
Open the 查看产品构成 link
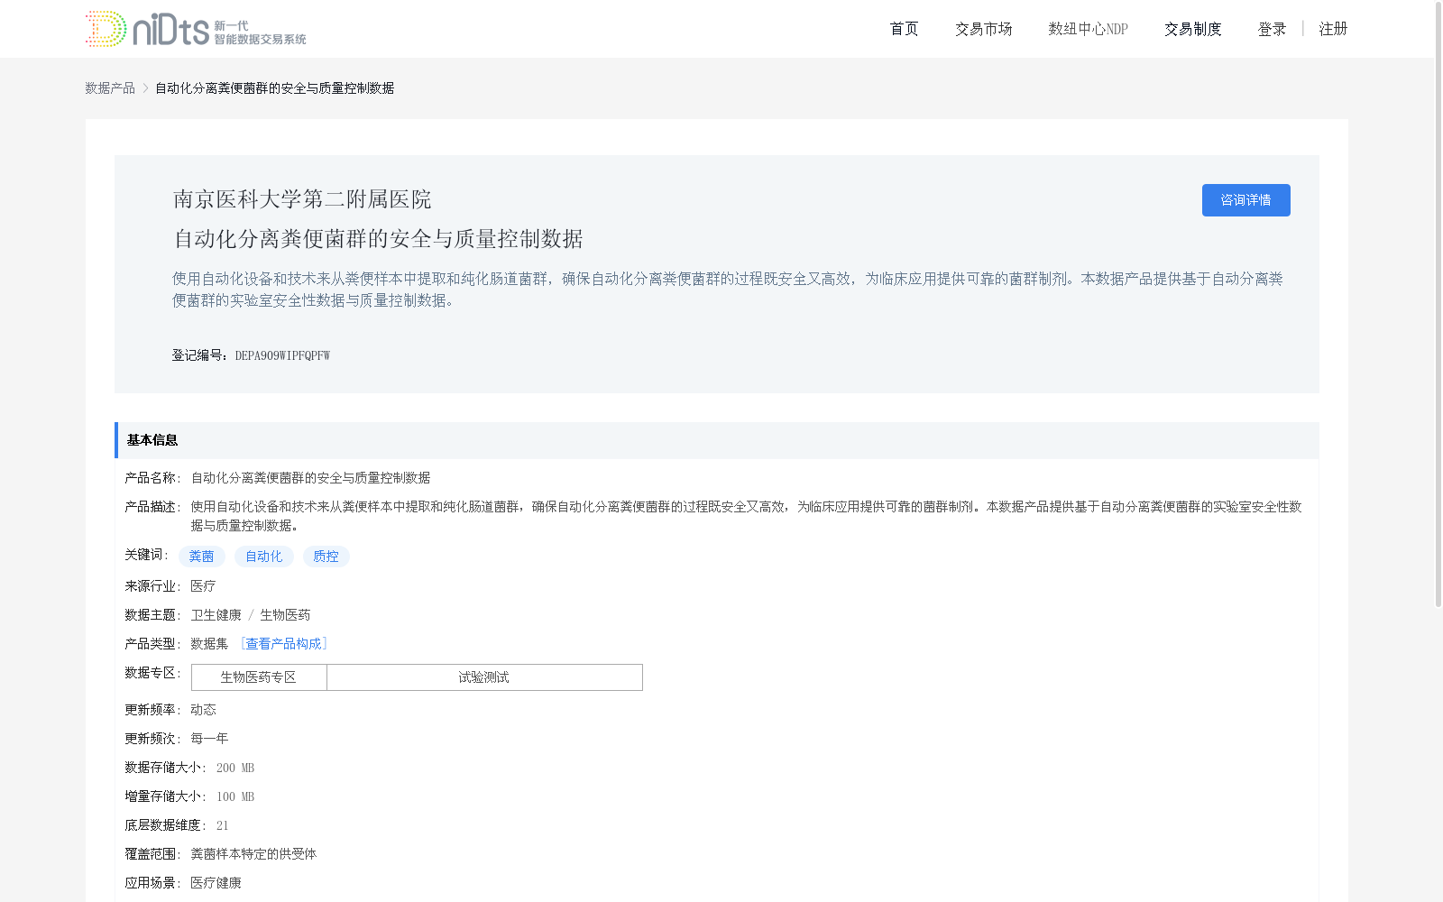(283, 643)
